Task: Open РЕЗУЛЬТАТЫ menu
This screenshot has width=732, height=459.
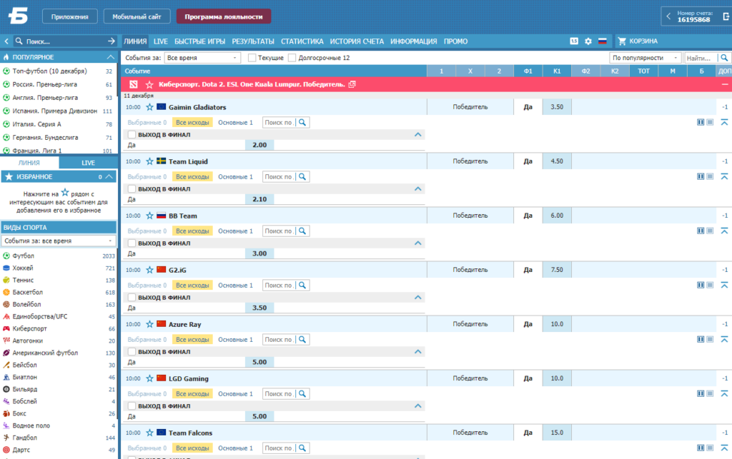Action: click(253, 41)
